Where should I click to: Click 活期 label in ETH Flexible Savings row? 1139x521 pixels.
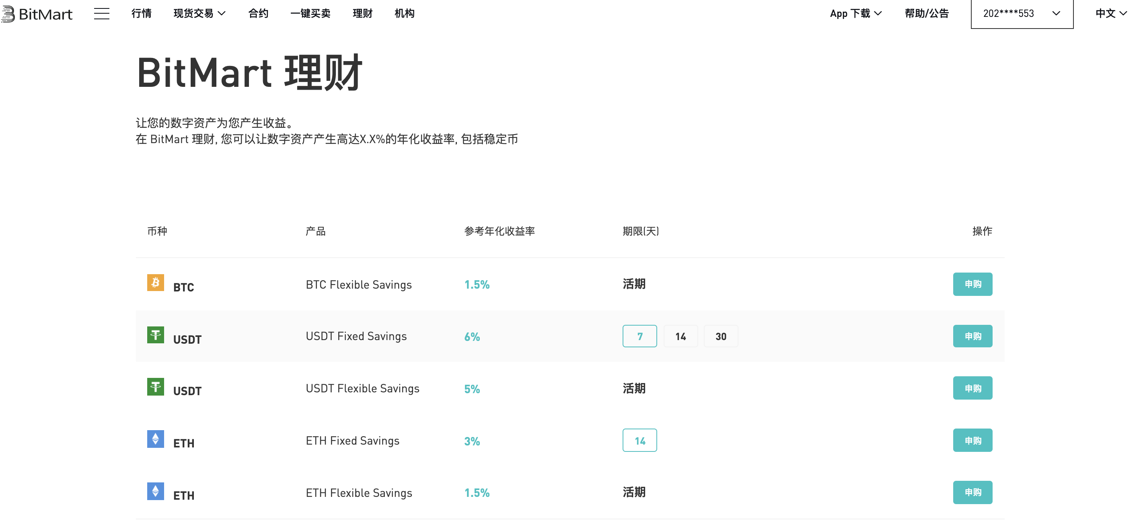[x=634, y=492]
